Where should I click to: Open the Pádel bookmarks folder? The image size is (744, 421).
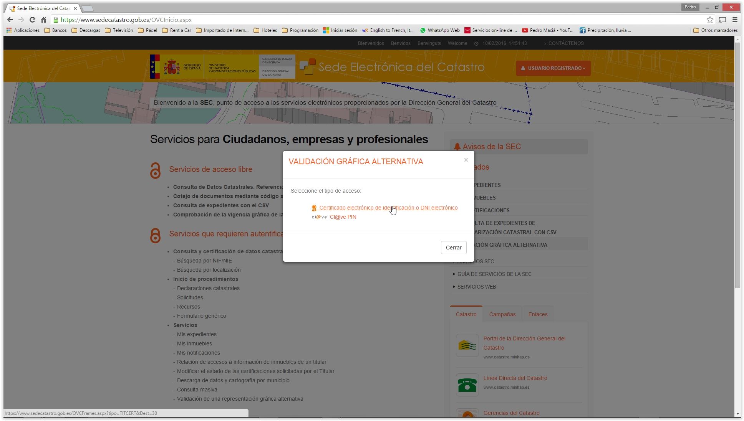(147, 30)
